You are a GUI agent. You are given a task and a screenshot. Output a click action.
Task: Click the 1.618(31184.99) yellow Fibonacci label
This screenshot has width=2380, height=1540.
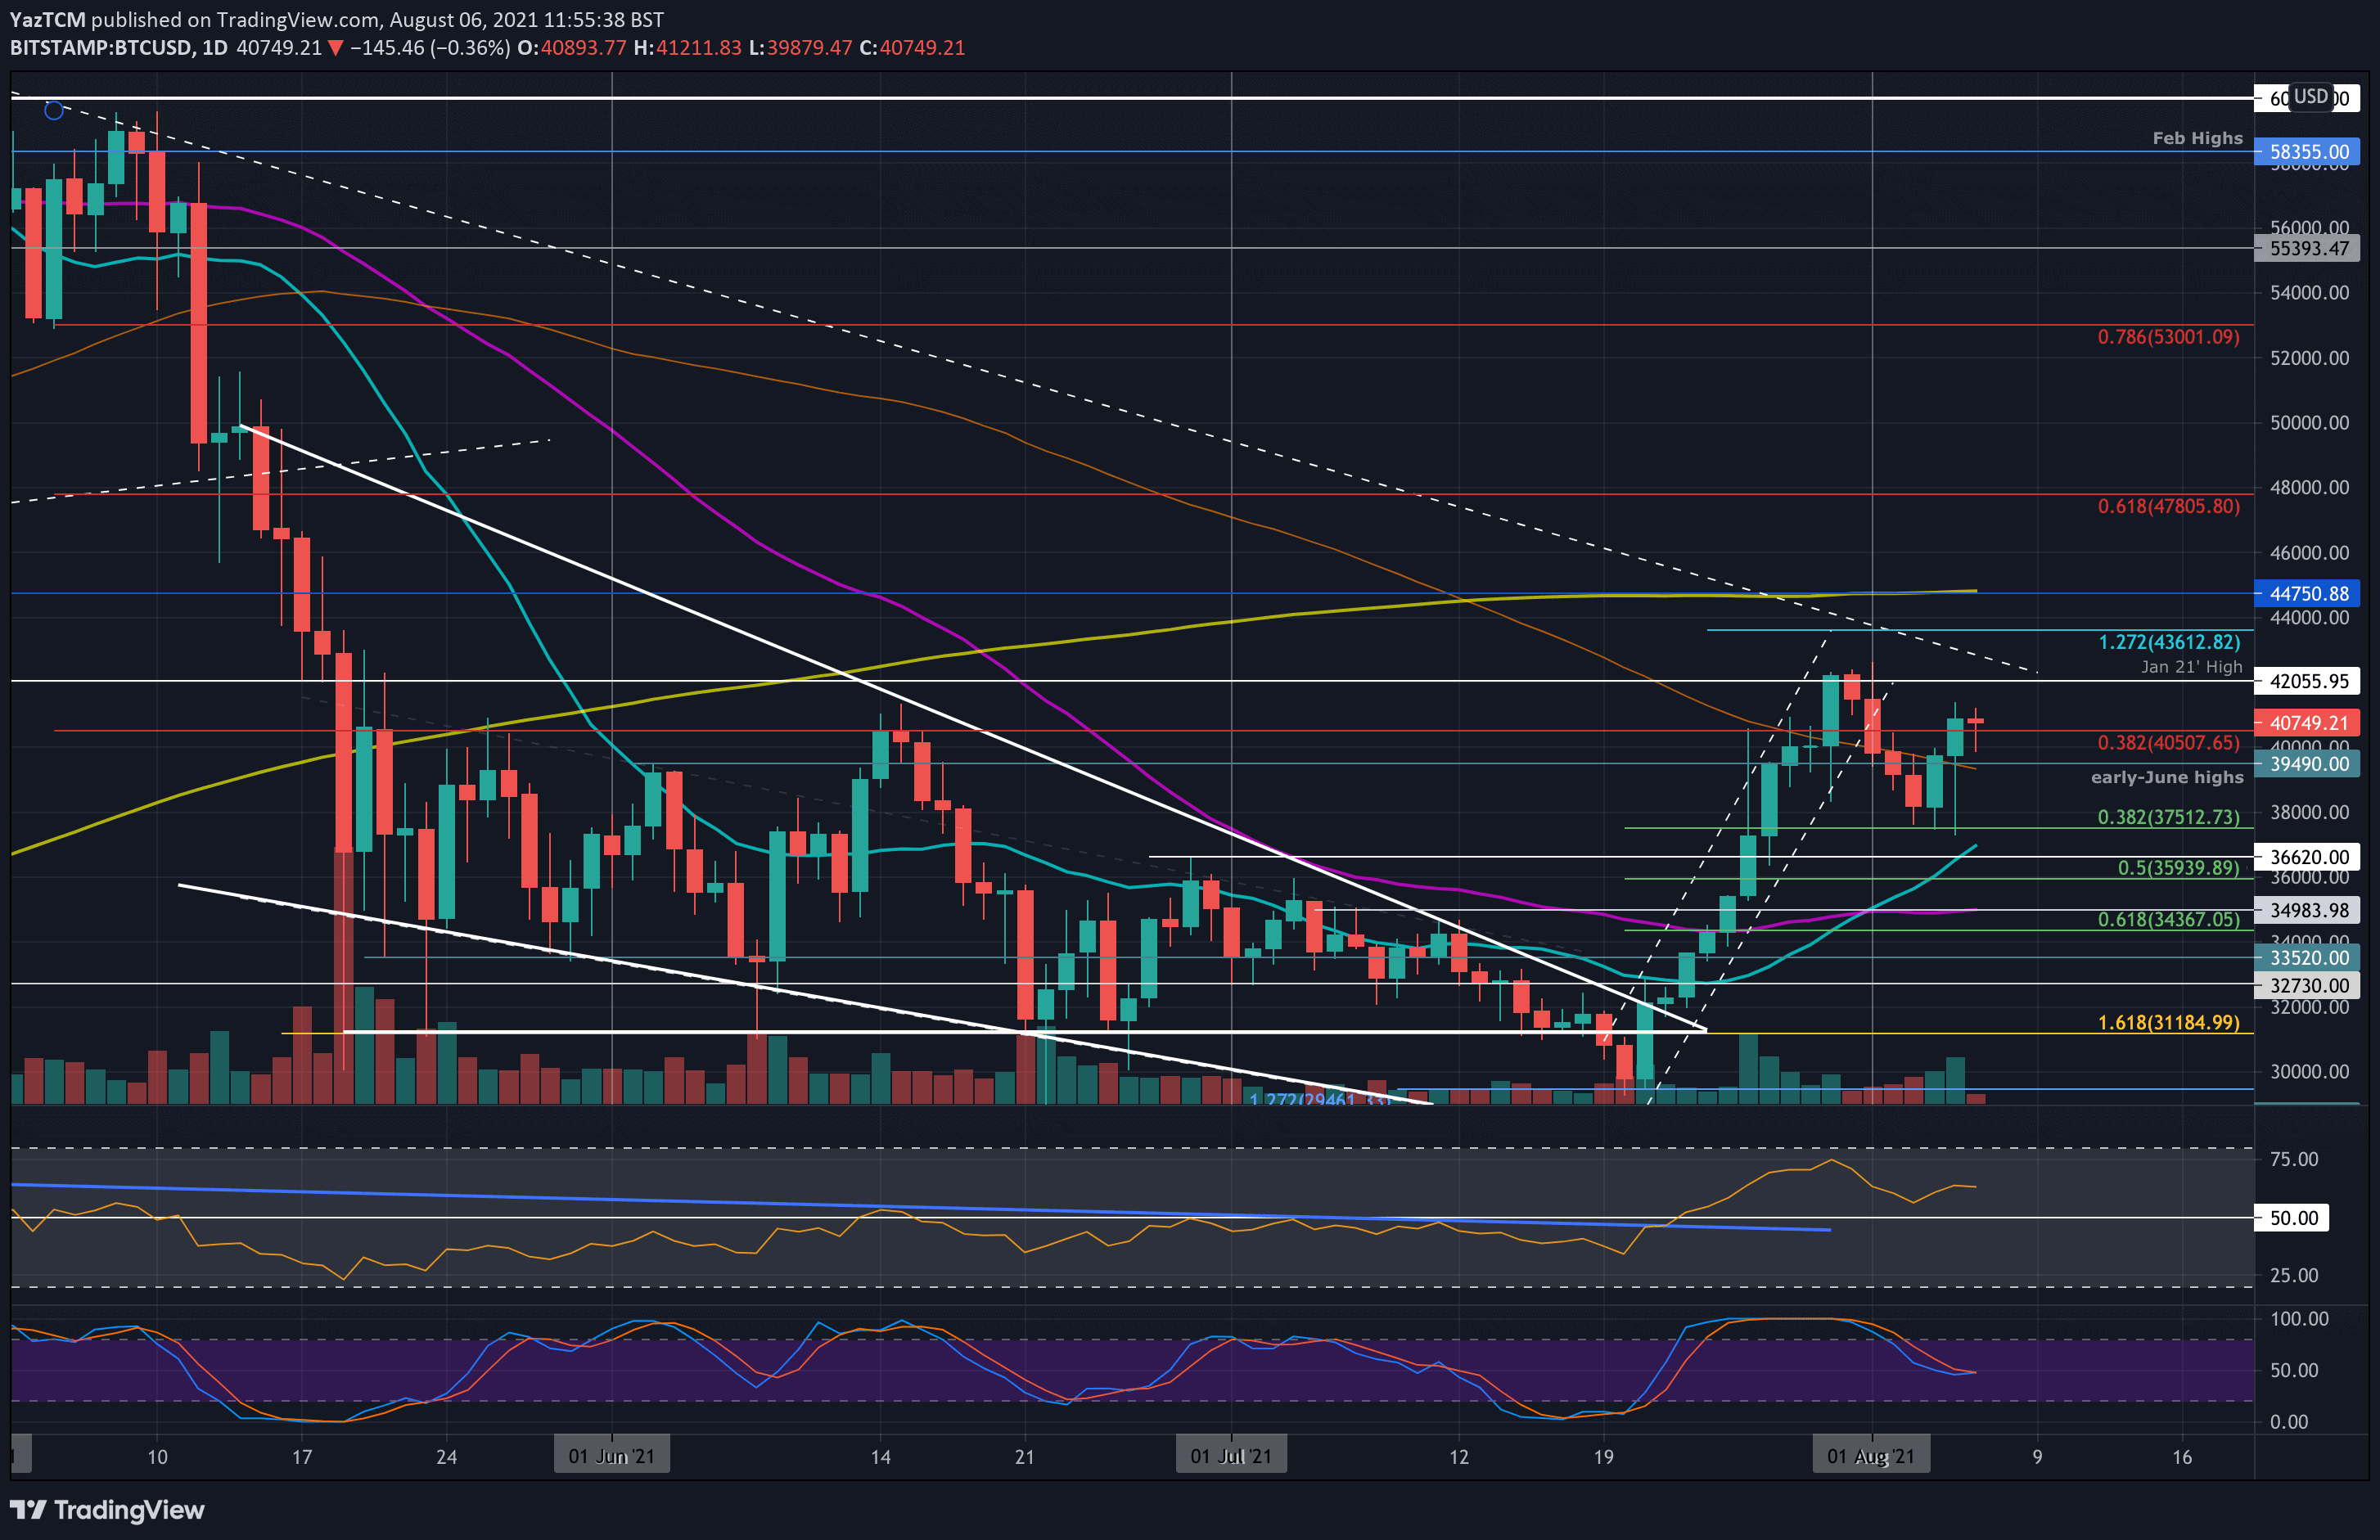click(2168, 1022)
